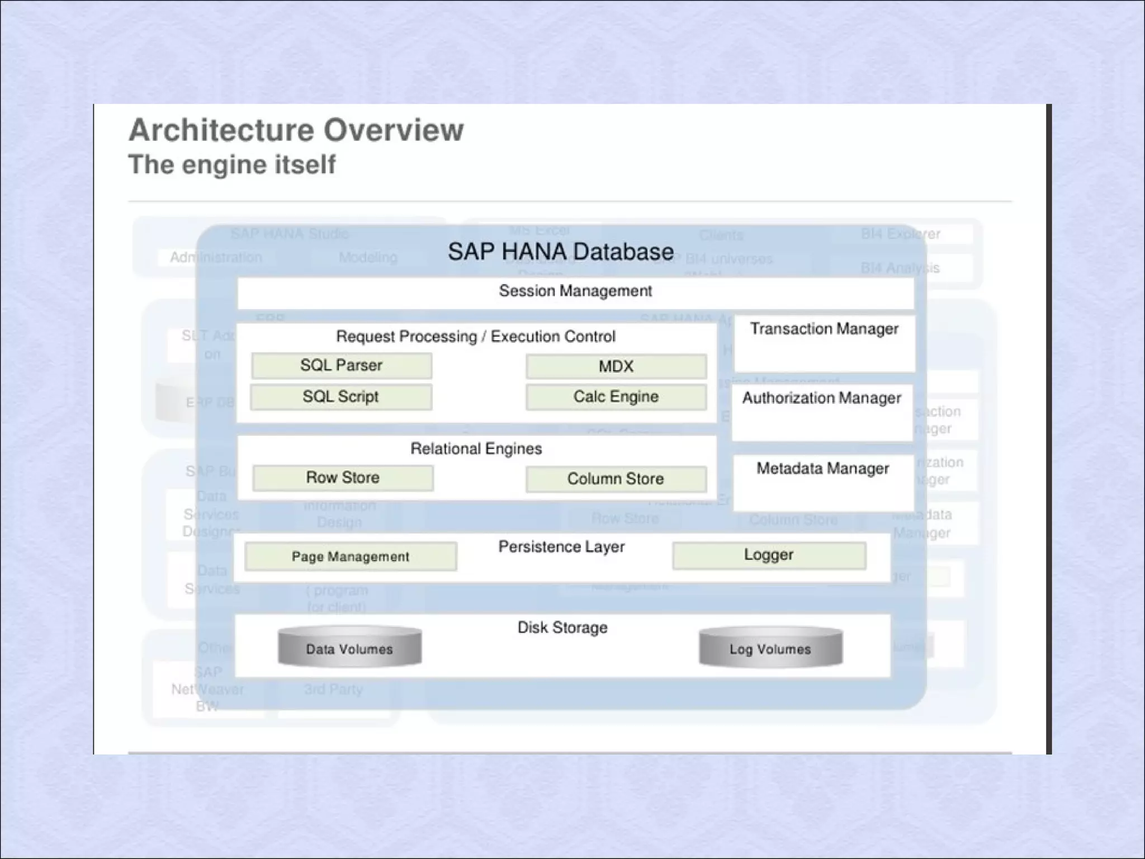The image size is (1145, 859).
Task: Click the Data Volumes cylinder icon
Action: (349, 648)
